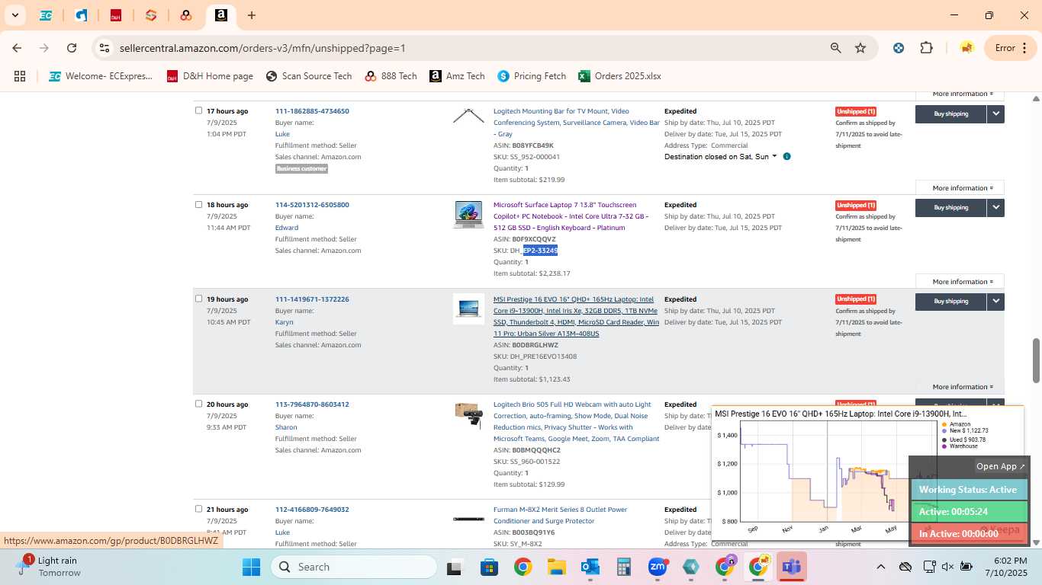The height and width of the screenshot is (585, 1042).
Task: Reload the current page
Action: 72,48
